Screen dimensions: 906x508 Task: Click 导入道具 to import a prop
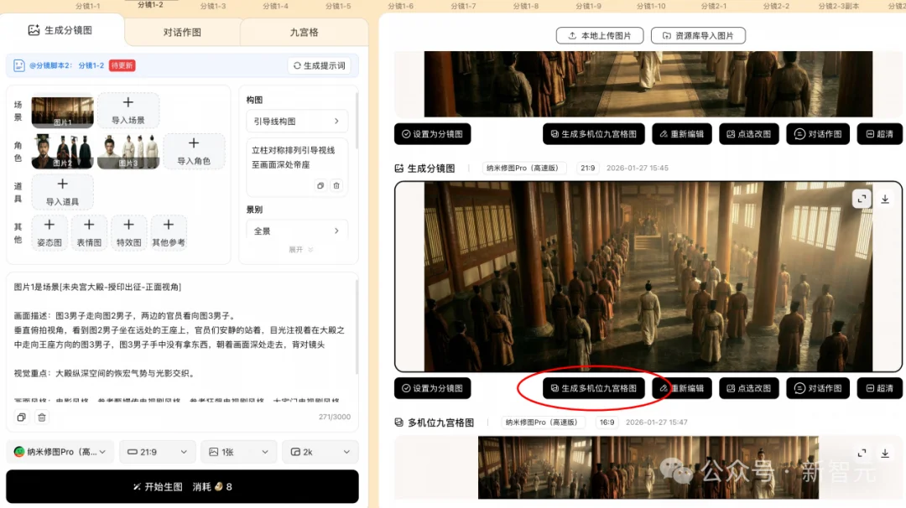pos(61,190)
